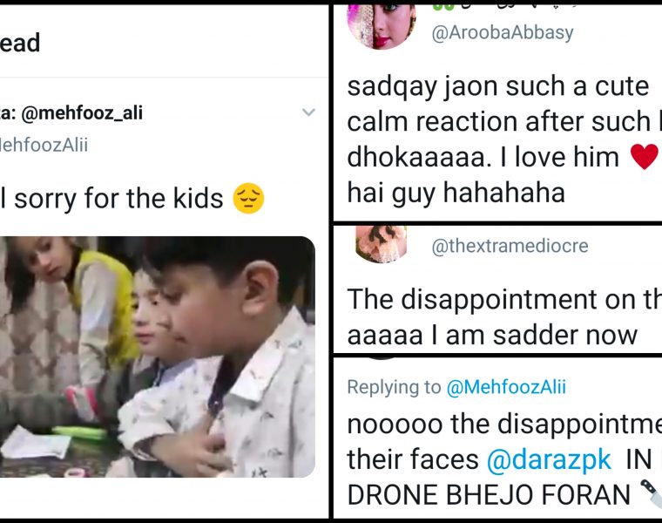
Task: Play the kids video thumbnail
Action: 157,356
